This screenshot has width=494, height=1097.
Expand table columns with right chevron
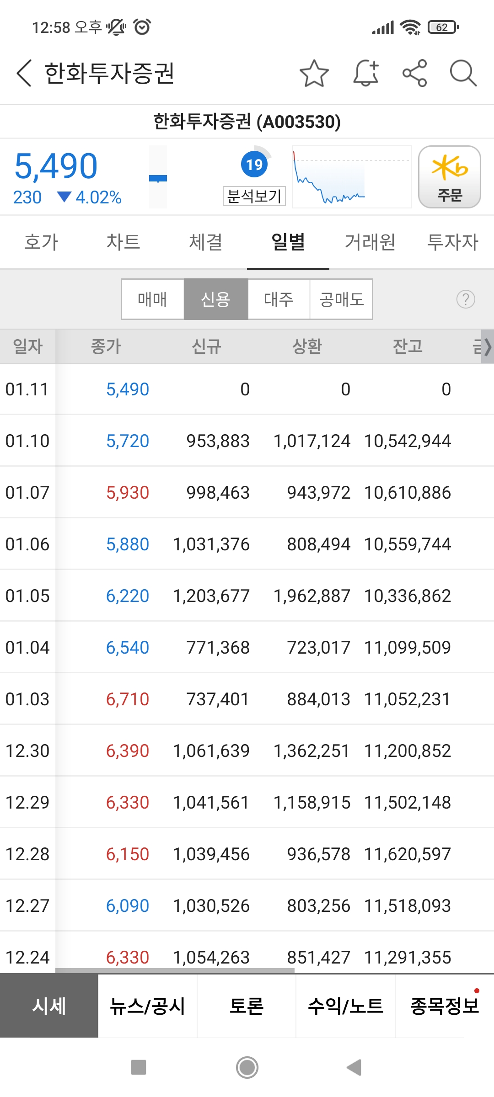pyautogui.click(x=488, y=347)
